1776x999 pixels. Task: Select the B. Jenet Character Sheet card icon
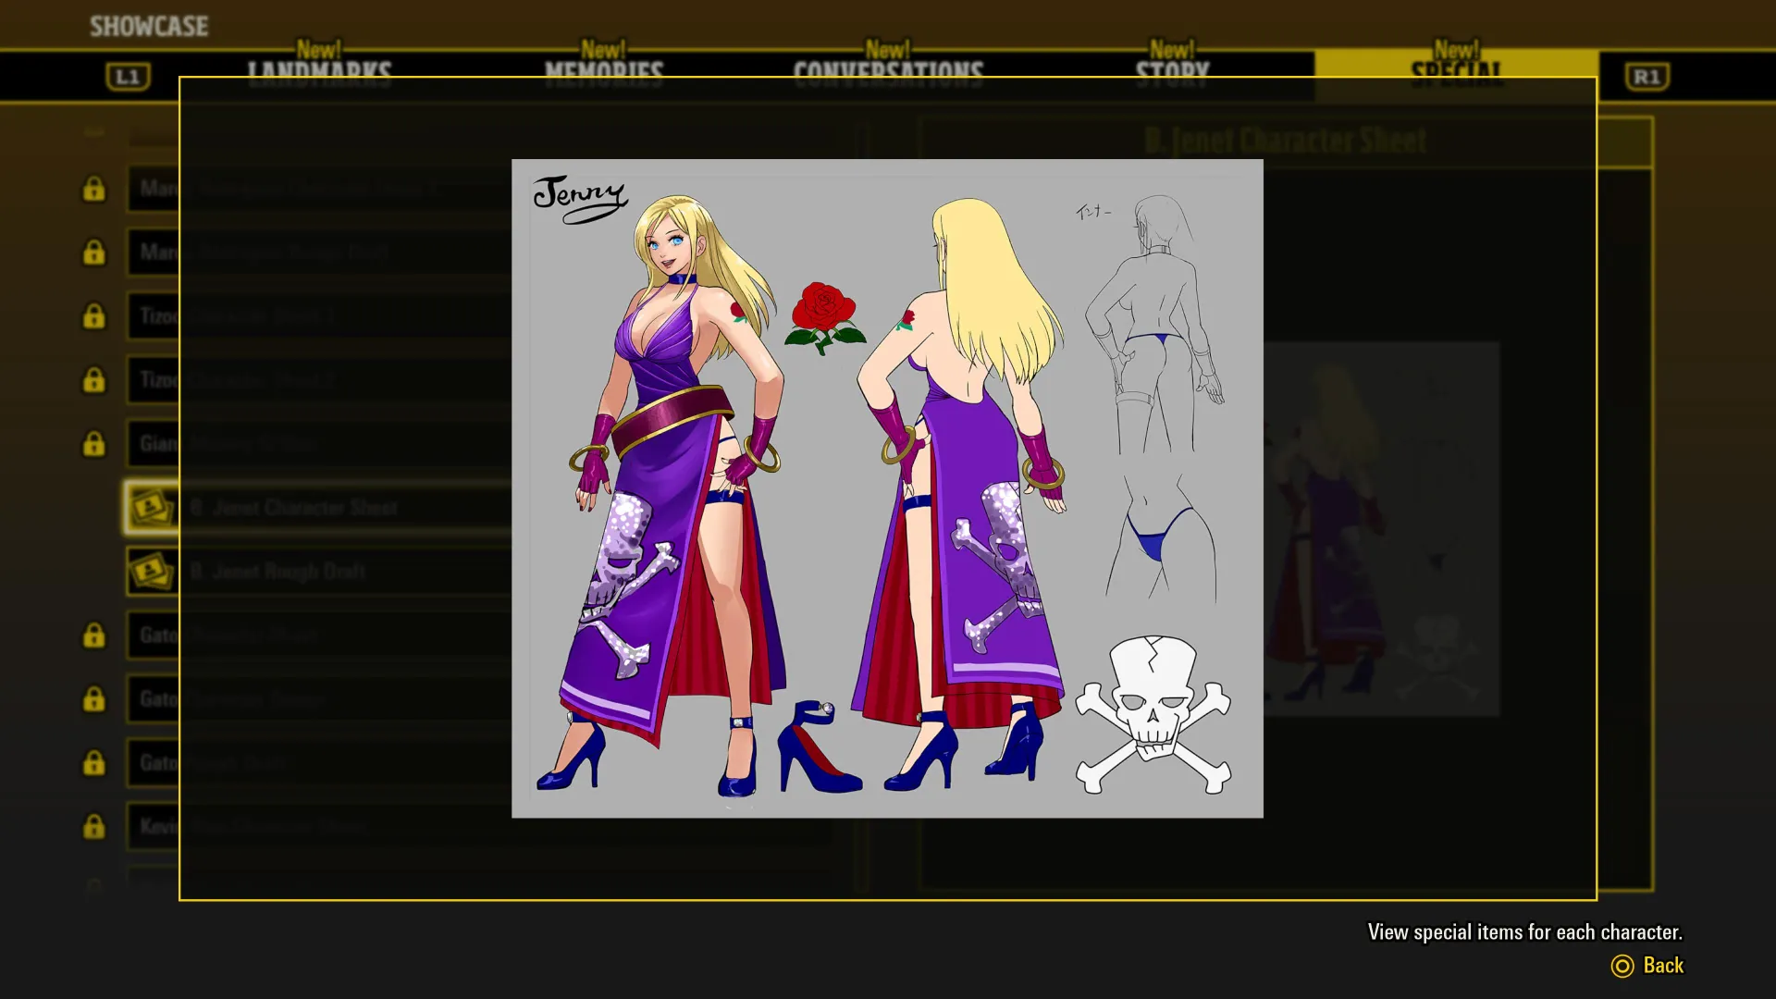tap(152, 507)
